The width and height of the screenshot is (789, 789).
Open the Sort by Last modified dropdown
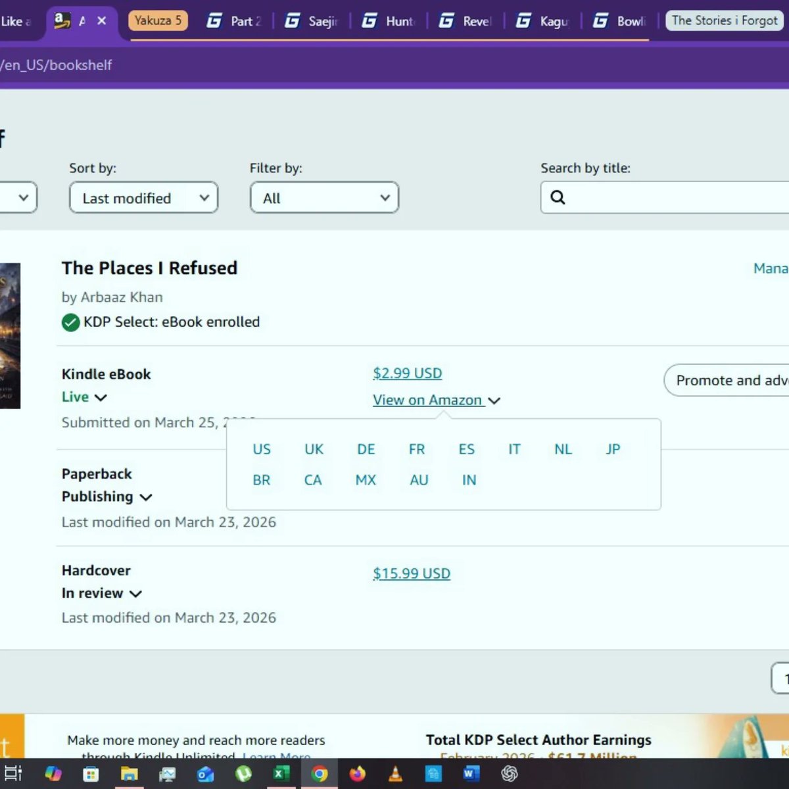click(x=143, y=198)
